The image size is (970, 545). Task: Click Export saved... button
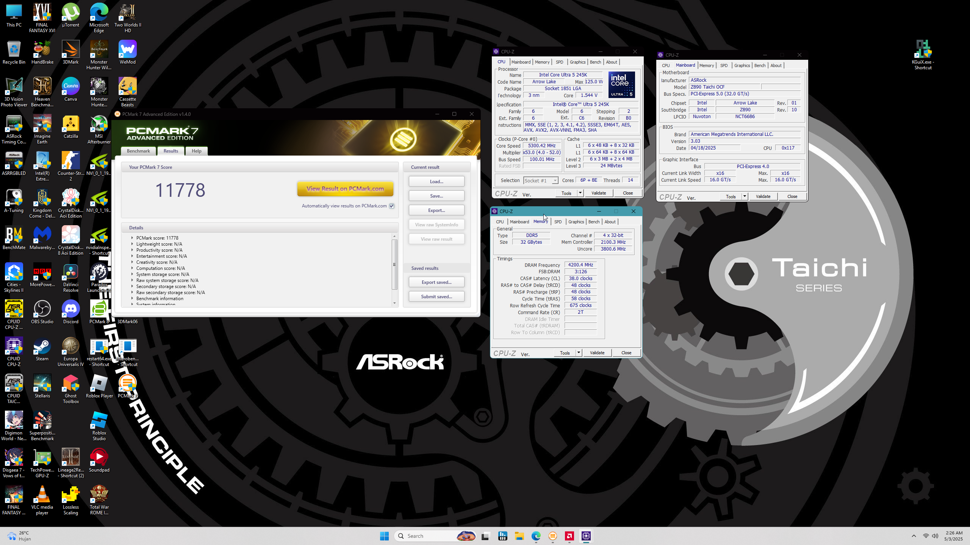click(x=436, y=282)
